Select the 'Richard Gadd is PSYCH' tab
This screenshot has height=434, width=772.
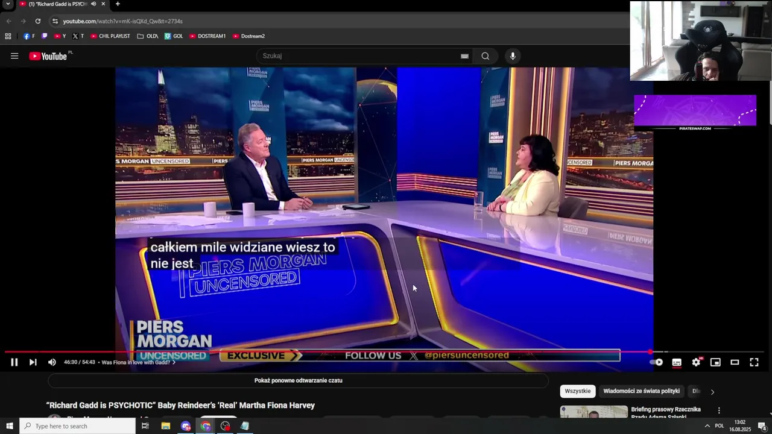57,4
